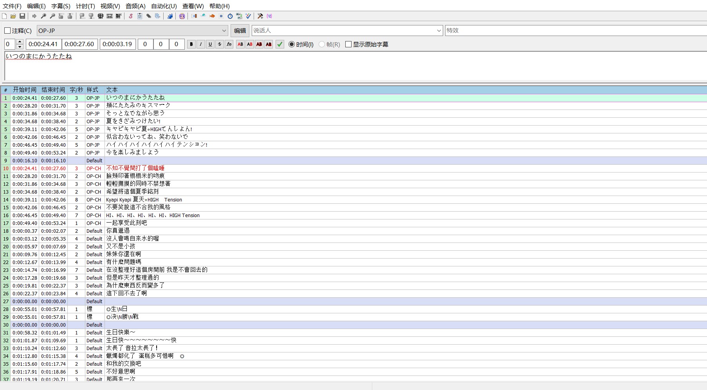
Task: Decrease layer number with down arrow
Action: pos(20,47)
